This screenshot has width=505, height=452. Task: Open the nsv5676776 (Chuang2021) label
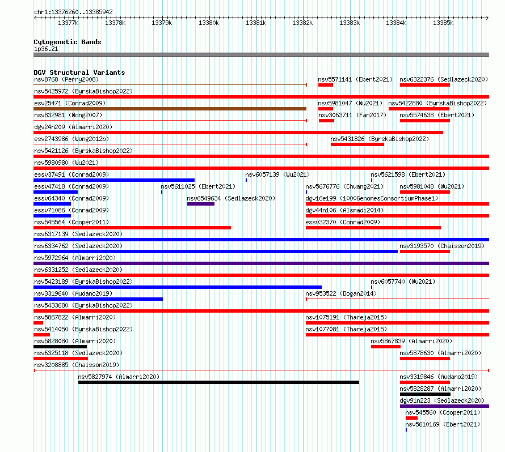(344, 186)
